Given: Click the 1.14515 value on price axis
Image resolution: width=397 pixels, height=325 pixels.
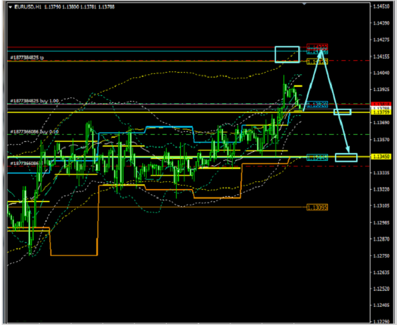Looking at the screenshot, I should click(x=380, y=6).
